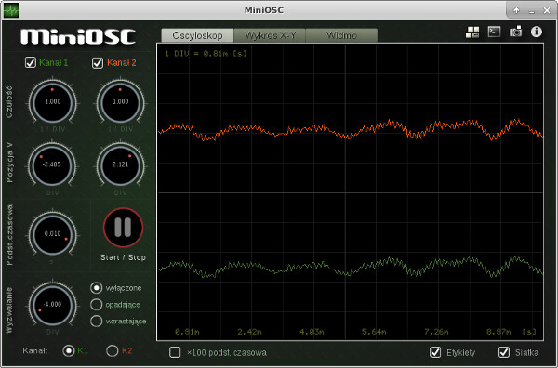Click the MiniOSC logo

[x=78, y=37]
